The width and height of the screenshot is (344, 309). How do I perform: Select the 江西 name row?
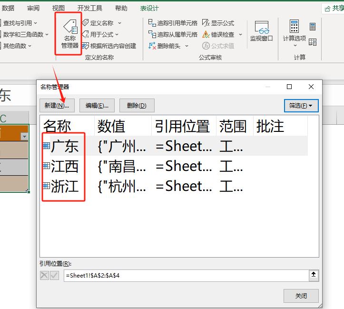[176, 166]
